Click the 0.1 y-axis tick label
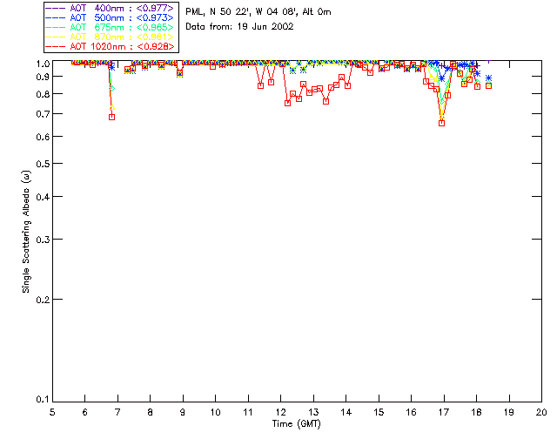557x446 pixels. coord(43,400)
